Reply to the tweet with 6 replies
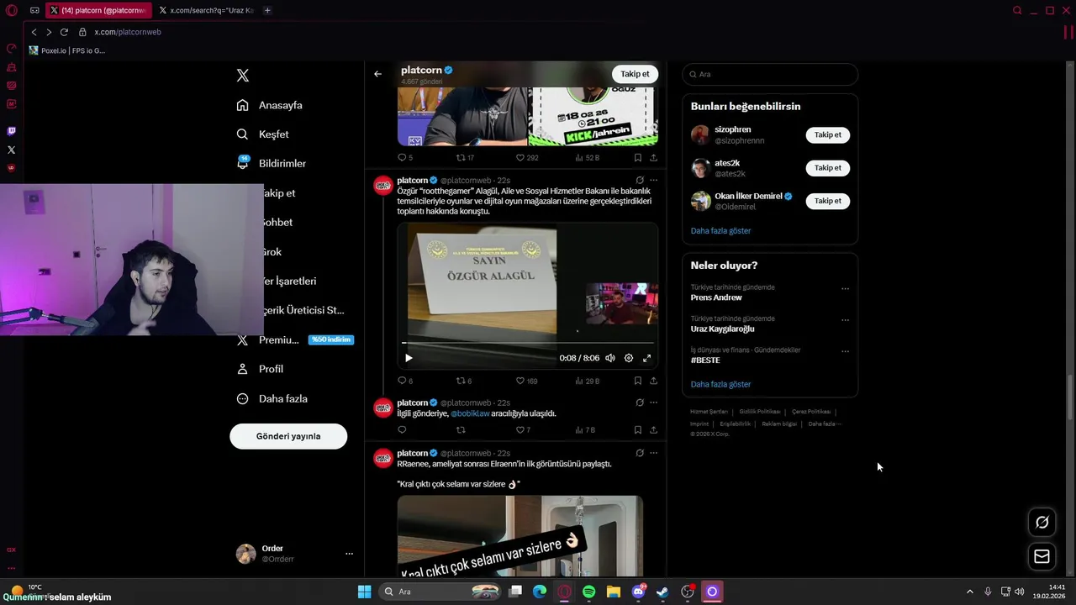The width and height of the screenshot is (1076, 605). [x=405, y=381]
